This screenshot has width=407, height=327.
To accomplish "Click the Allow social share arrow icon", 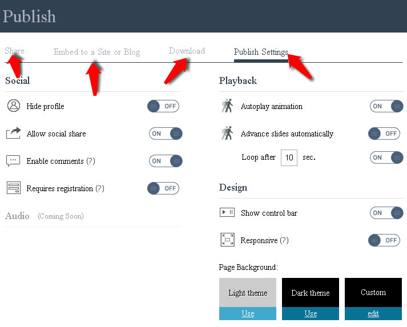I will 14,133.
